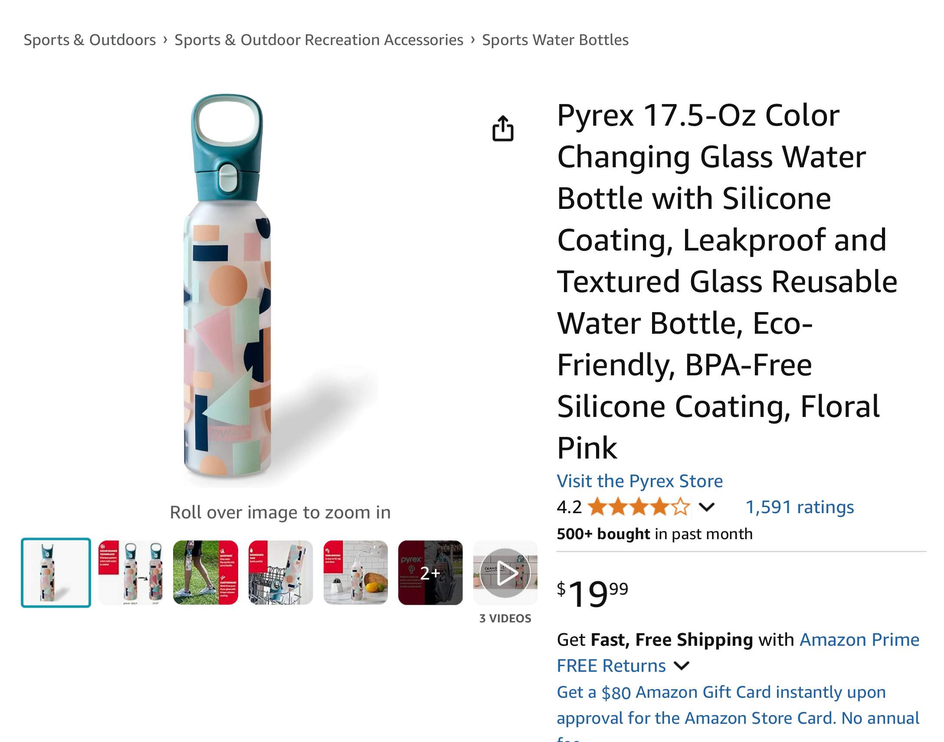Click the main bottle product image
Screen dimensions: 944x742
coord(227,287)
